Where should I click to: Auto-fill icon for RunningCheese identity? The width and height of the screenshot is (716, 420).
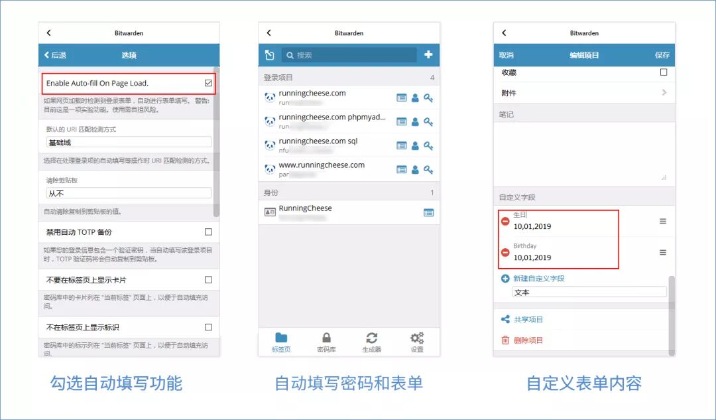428,212
